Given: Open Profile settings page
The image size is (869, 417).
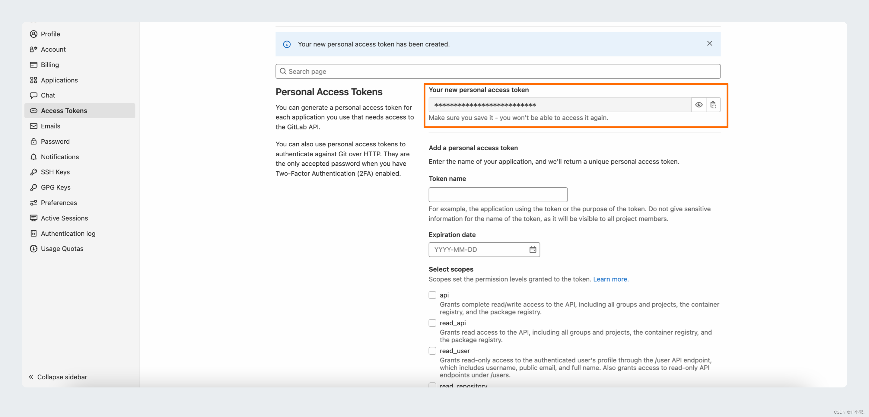Looking at the screenshot, I should [50, 33].
